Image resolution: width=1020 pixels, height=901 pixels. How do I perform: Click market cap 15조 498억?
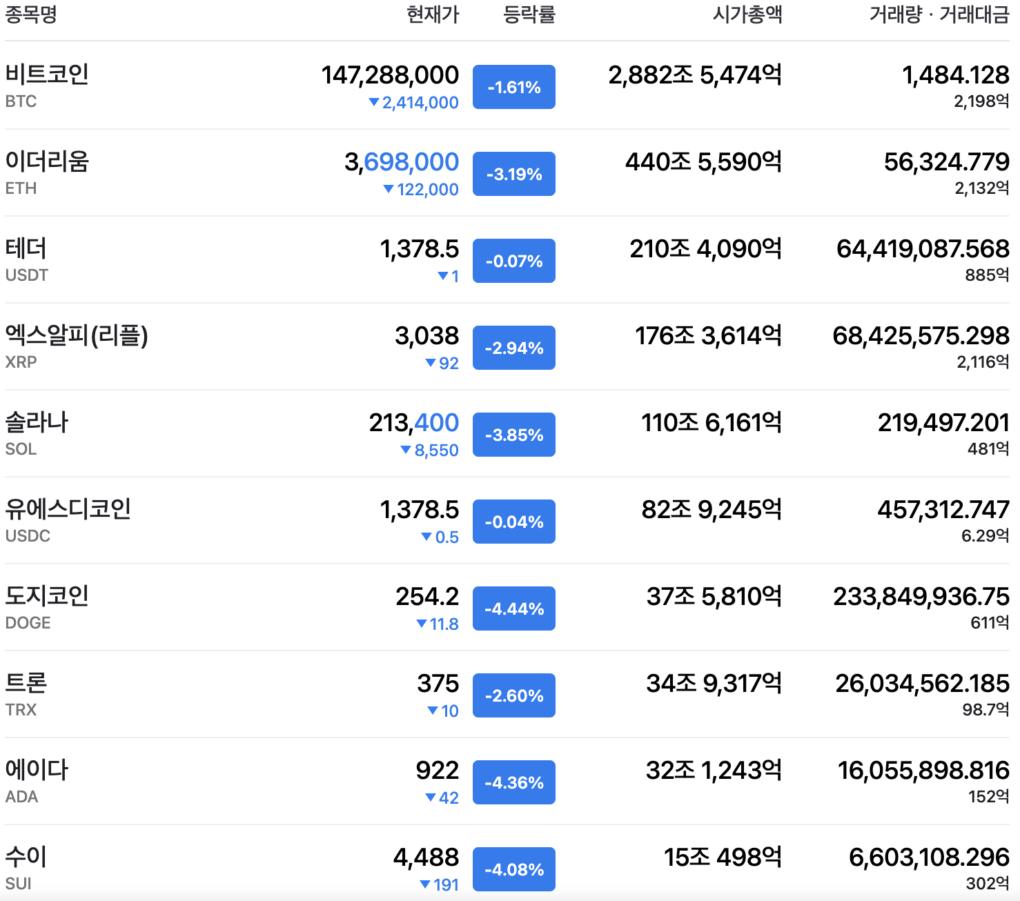[723, 857]
